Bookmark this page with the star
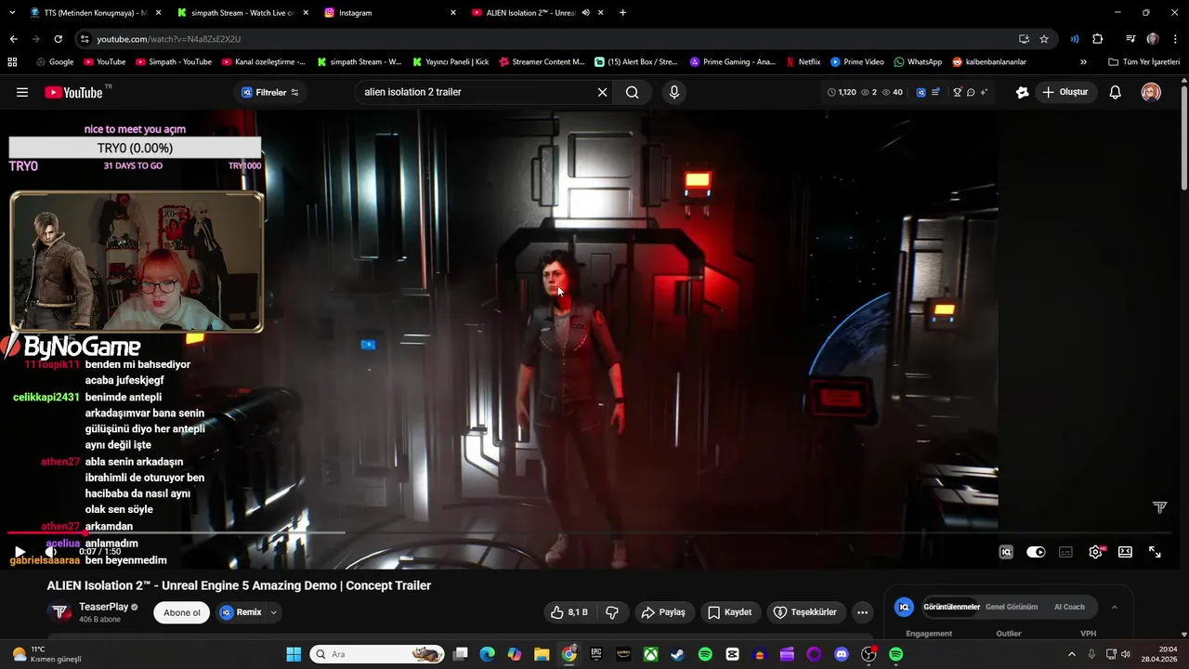 (1044, 39)
